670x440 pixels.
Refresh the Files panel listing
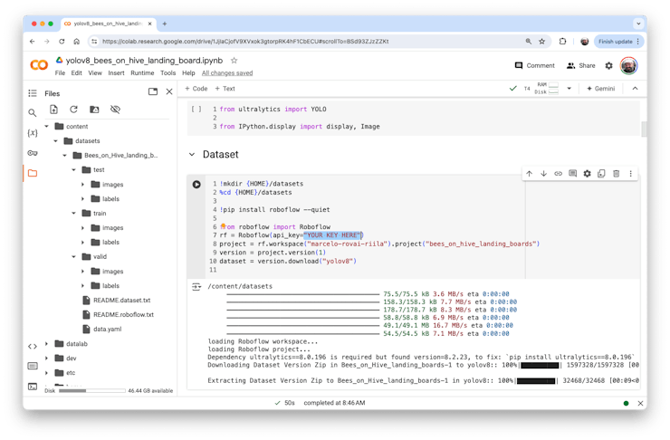74,110
